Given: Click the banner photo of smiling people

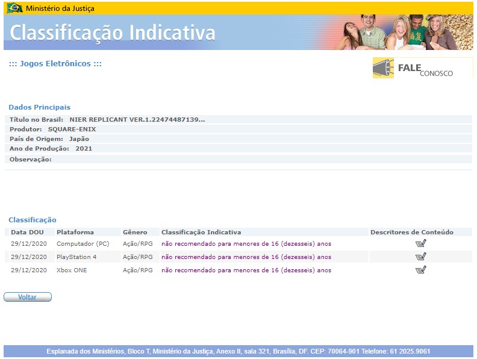Looking at the screenshot, I should 405,33.
